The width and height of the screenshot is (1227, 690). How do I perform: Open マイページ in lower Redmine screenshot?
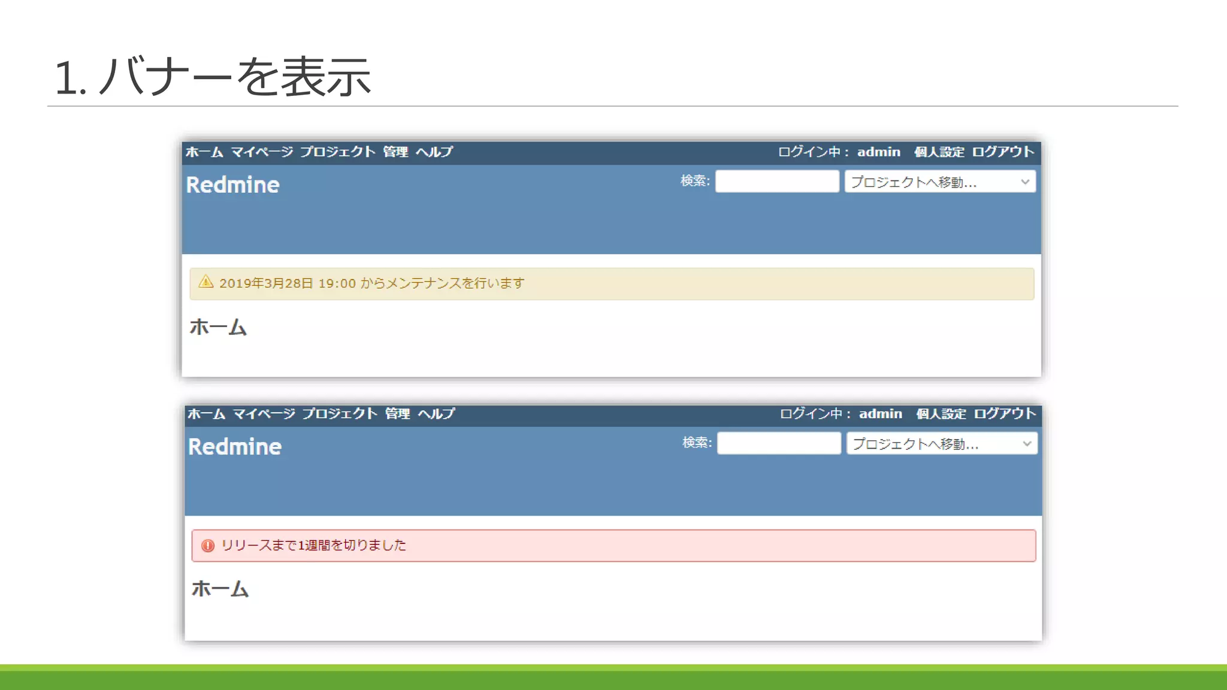coord(264,414)
